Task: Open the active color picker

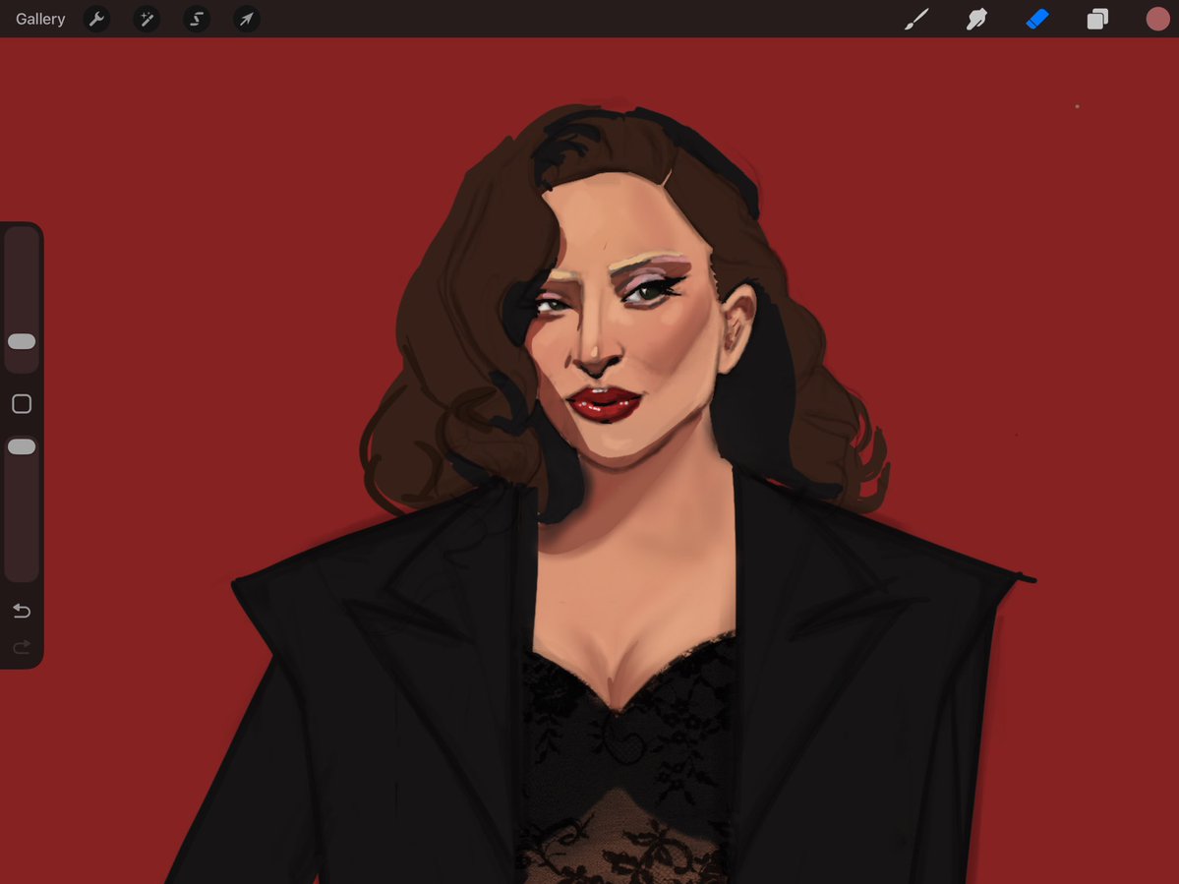Action: (1158, 19)
